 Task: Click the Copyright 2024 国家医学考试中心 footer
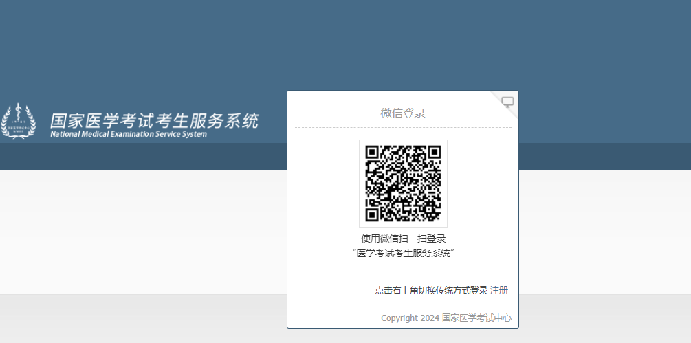446,318
